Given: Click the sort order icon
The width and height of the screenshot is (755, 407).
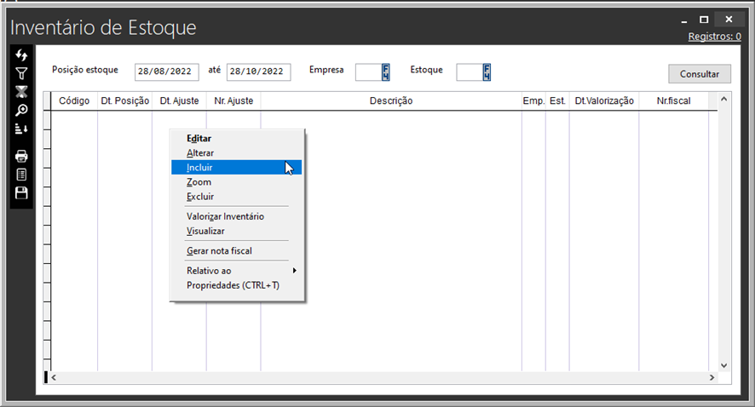Looking at the screenshot, I should click(x=22, y=129).
